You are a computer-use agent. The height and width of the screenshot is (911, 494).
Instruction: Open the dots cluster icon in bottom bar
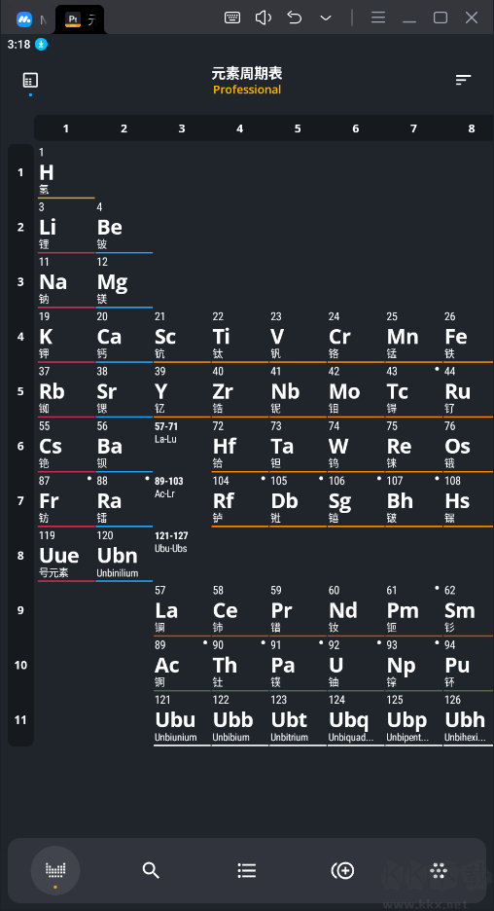pos(439,870)
